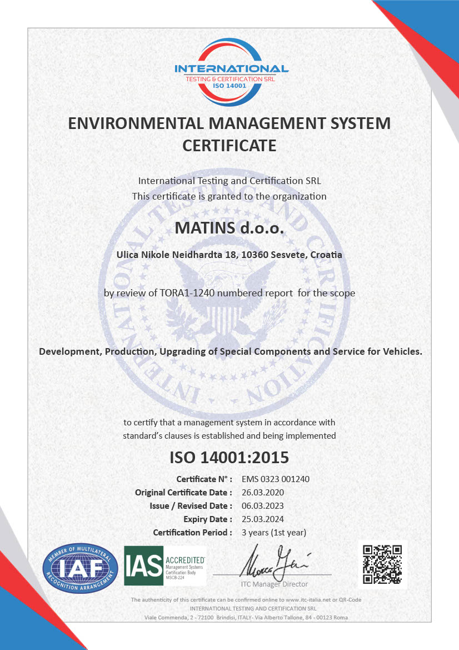Click the ITC Manager Director signature
The image size is (459, 650).
click(x=275, y=563)
